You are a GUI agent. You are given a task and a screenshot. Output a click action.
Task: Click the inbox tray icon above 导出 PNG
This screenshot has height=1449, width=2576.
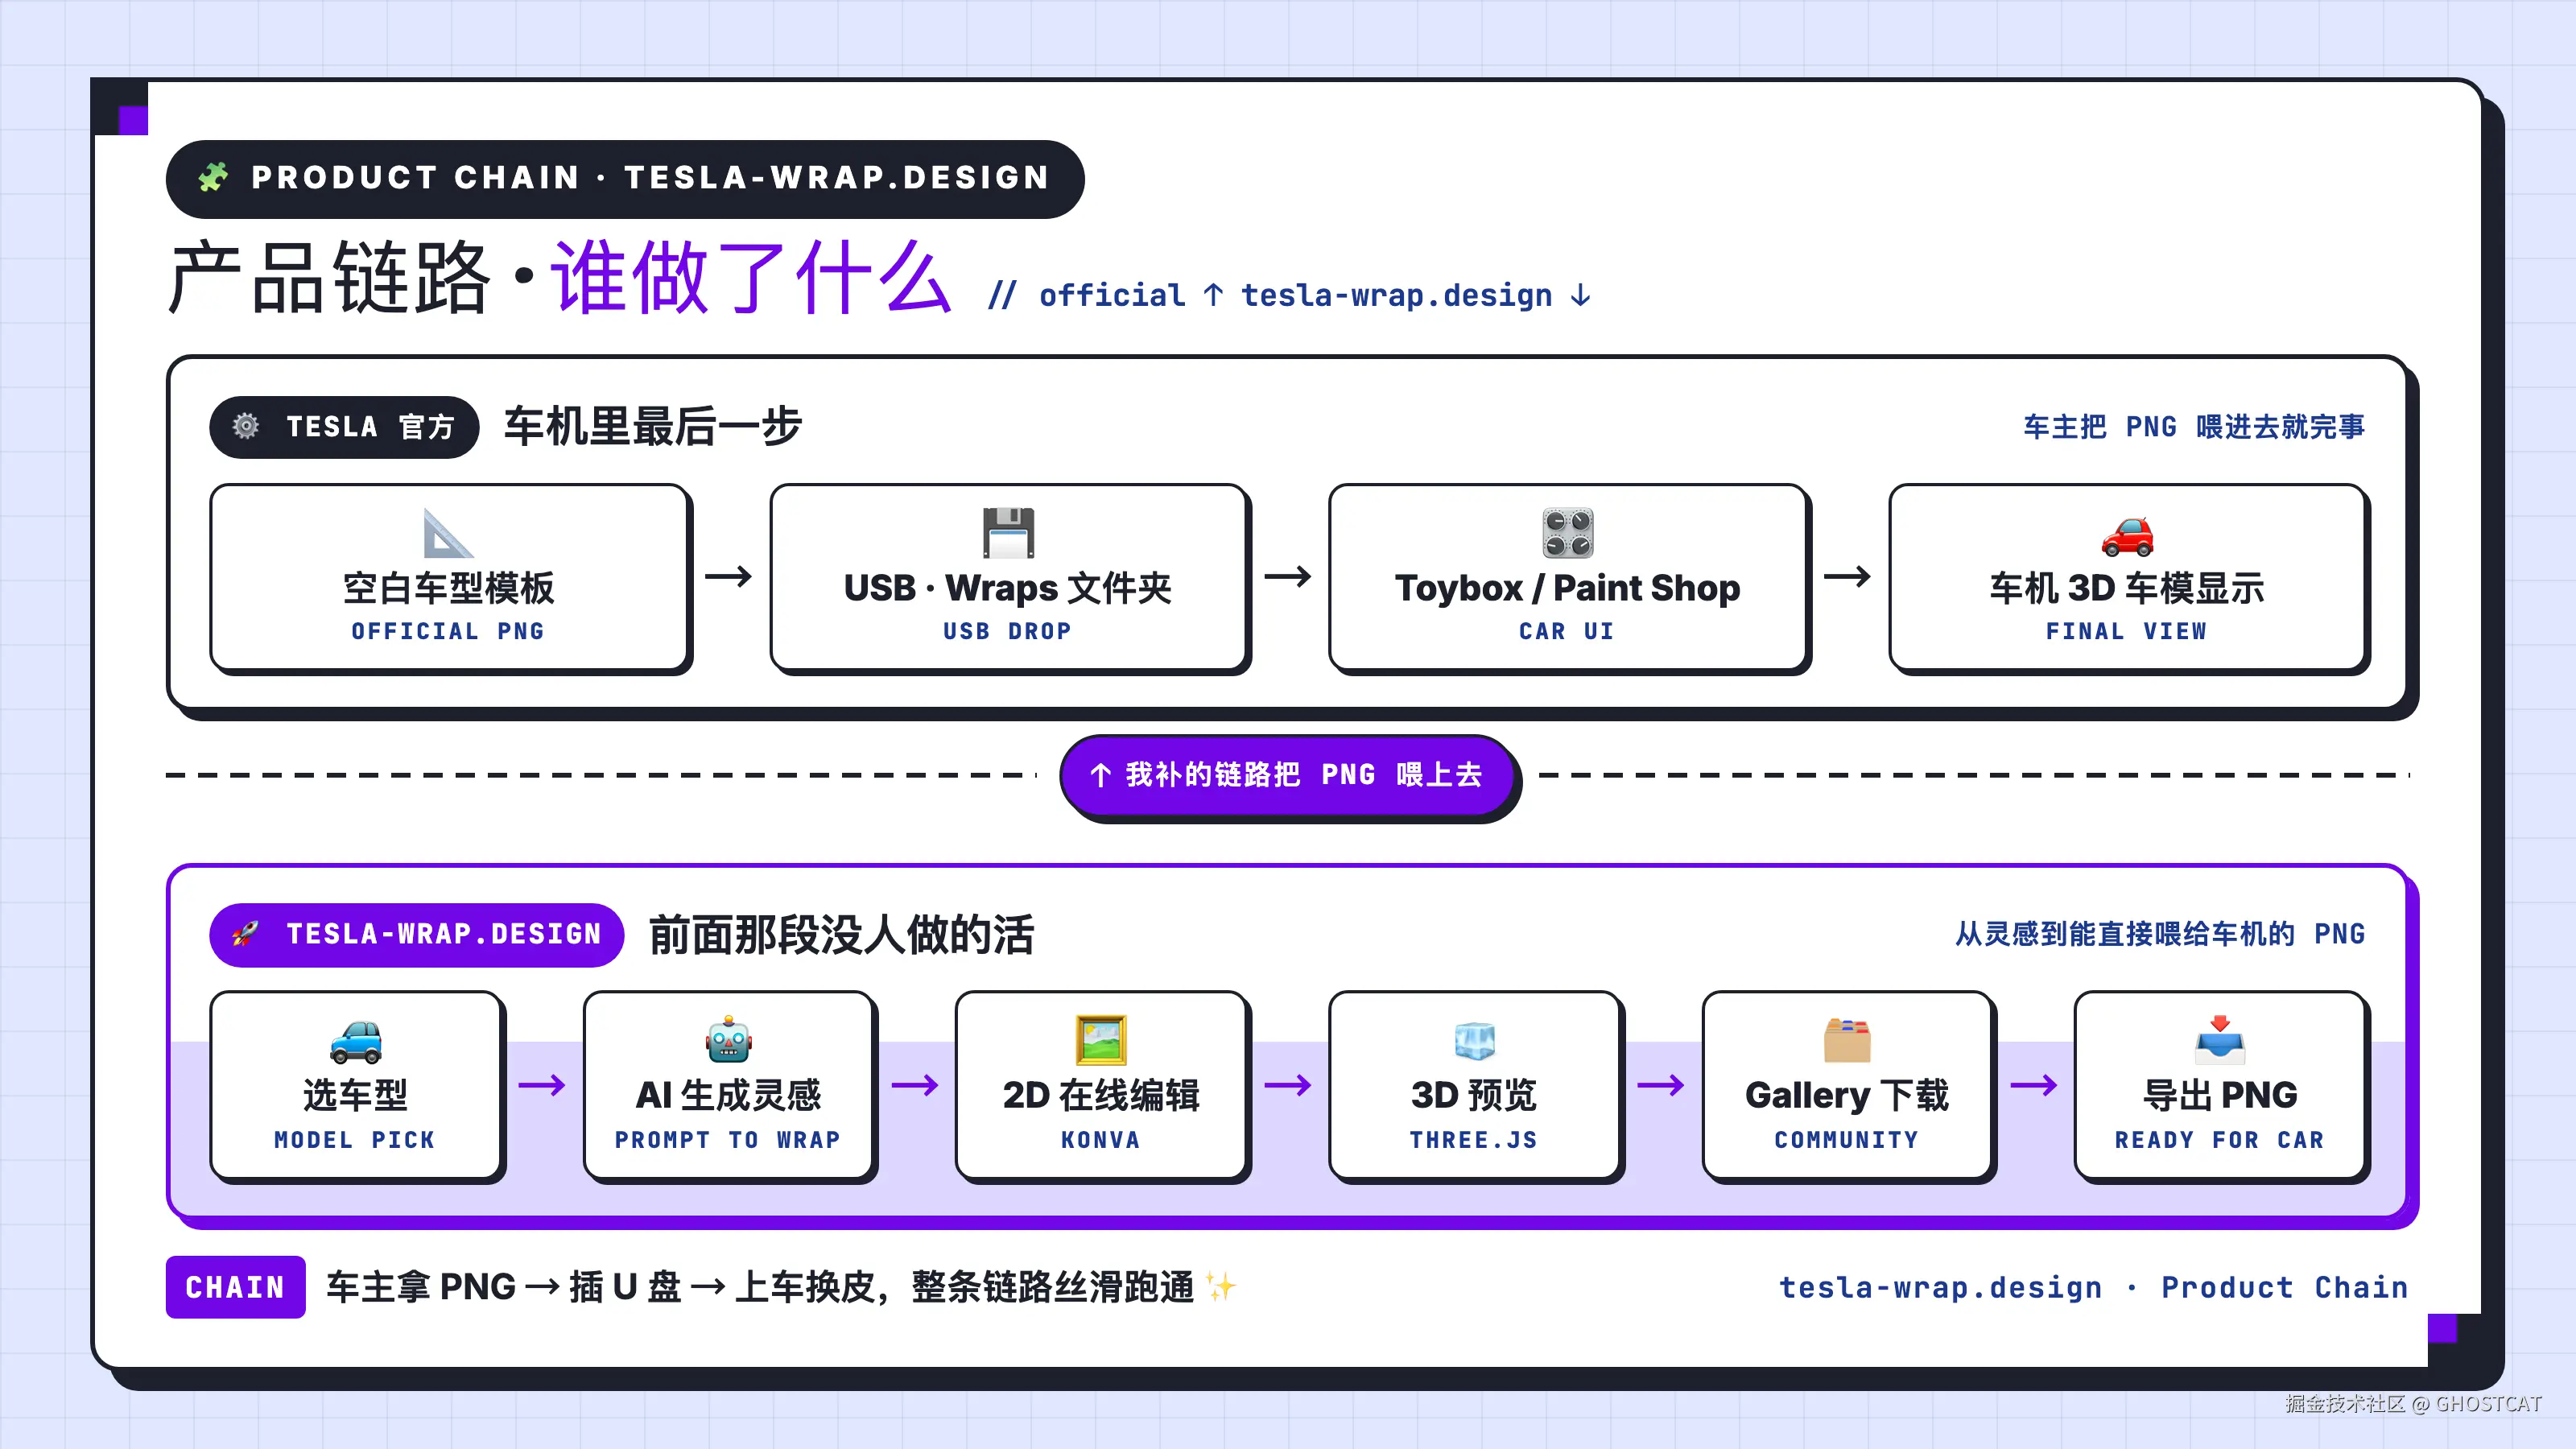(x=2220, y=1041)
